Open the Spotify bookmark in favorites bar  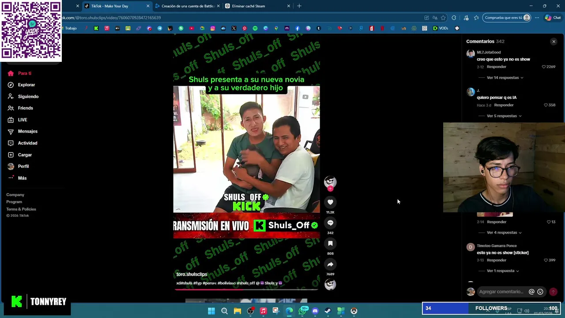point(255,28)
